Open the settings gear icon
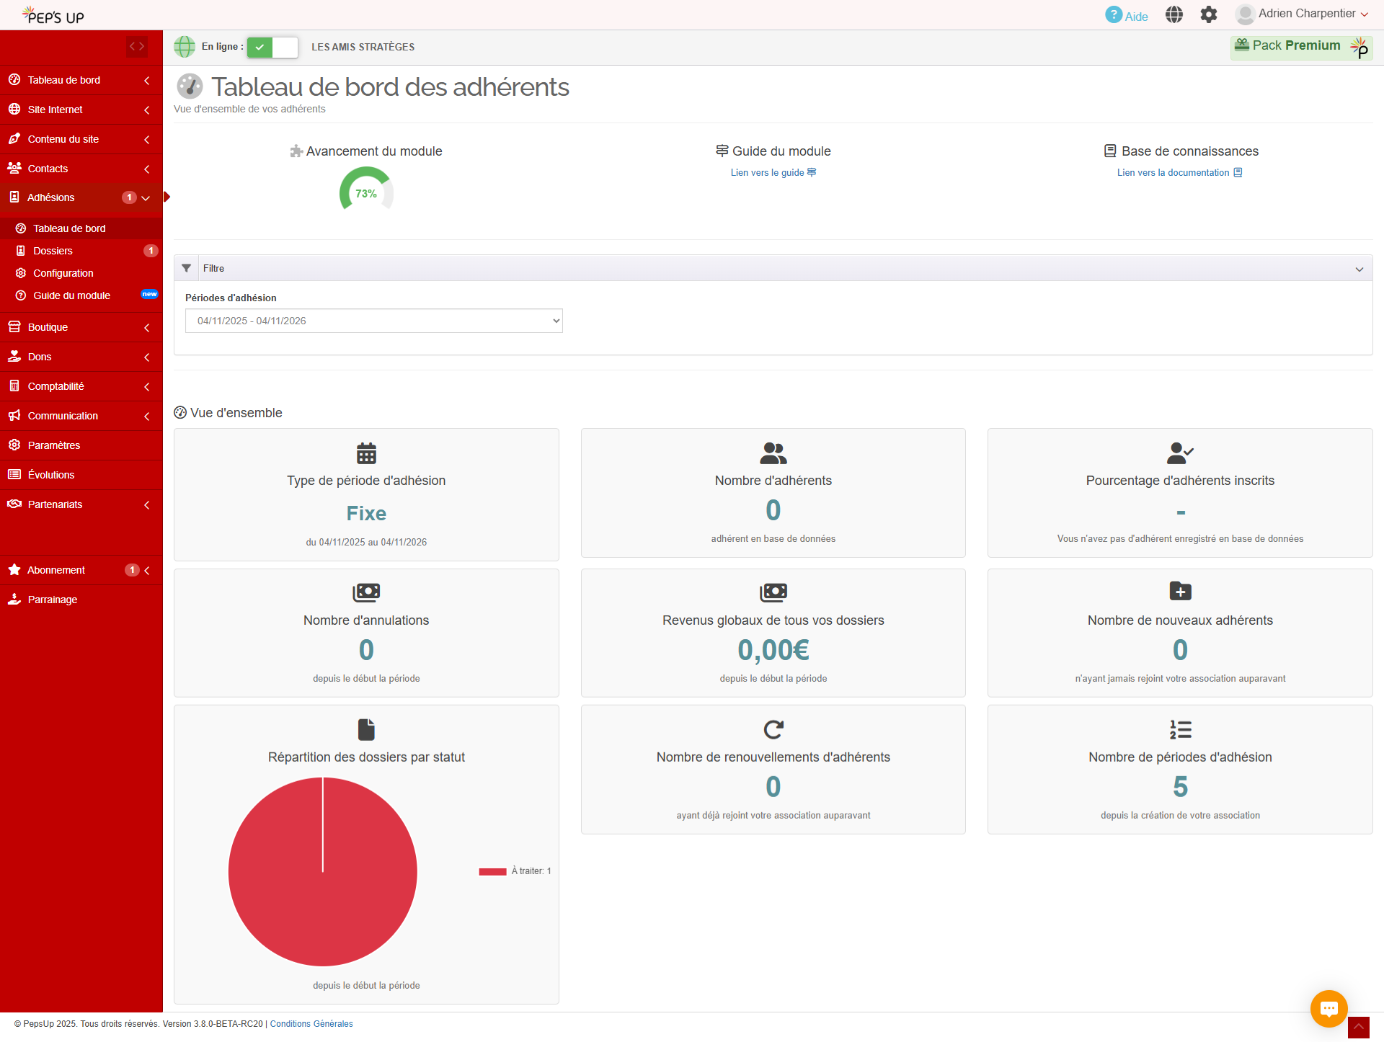The image size is (1384, 1042). pos(1208,14)
